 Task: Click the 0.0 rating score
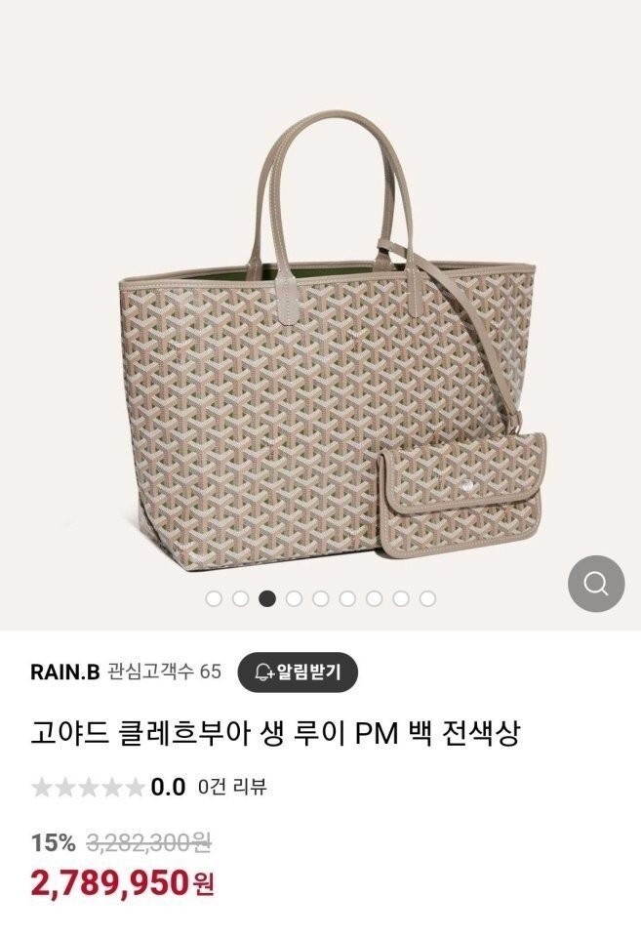click(x=168, y=787)
